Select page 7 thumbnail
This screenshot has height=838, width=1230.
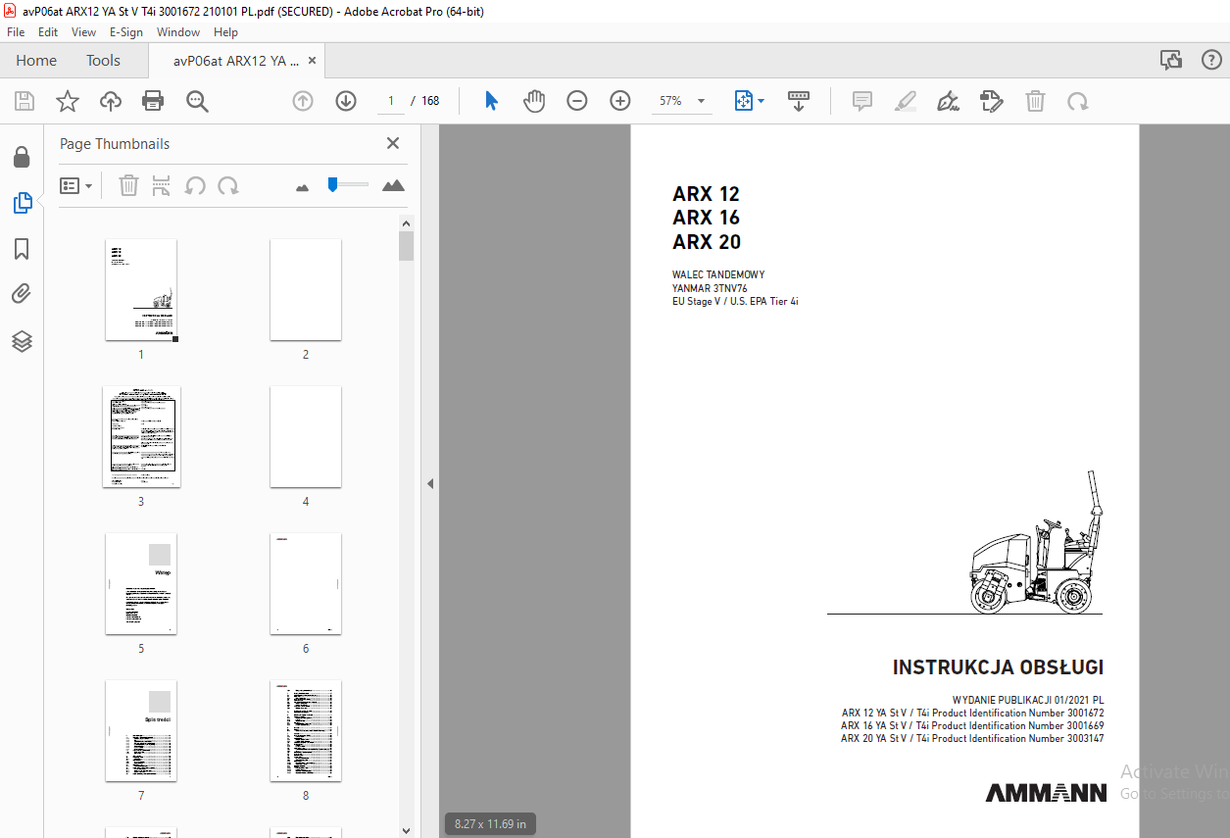[141, 730]
